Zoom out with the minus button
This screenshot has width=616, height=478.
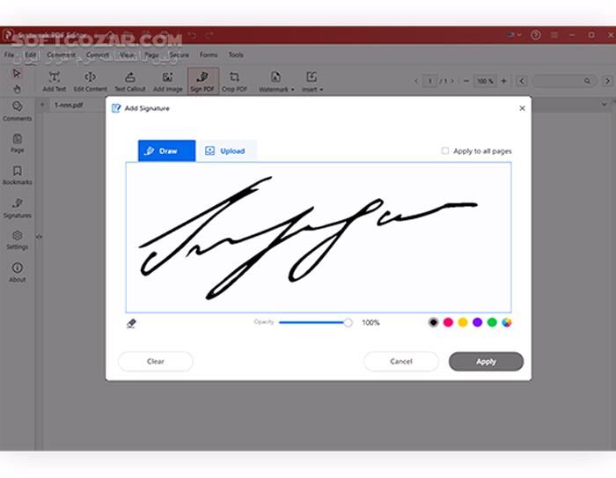tap(466, 81)
